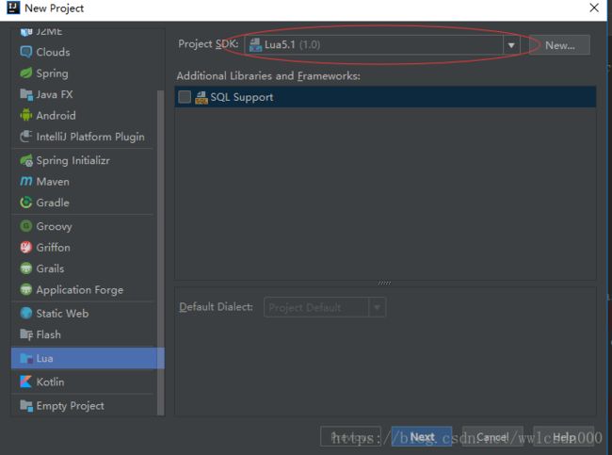Viewport: 612px width, 455px height.
Task: Click the SQL Support row text
Action: click(x=242, y=97)
